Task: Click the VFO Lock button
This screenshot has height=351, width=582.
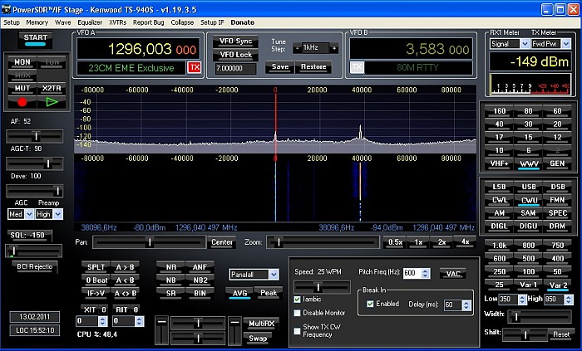Action: tap(235, 55)
